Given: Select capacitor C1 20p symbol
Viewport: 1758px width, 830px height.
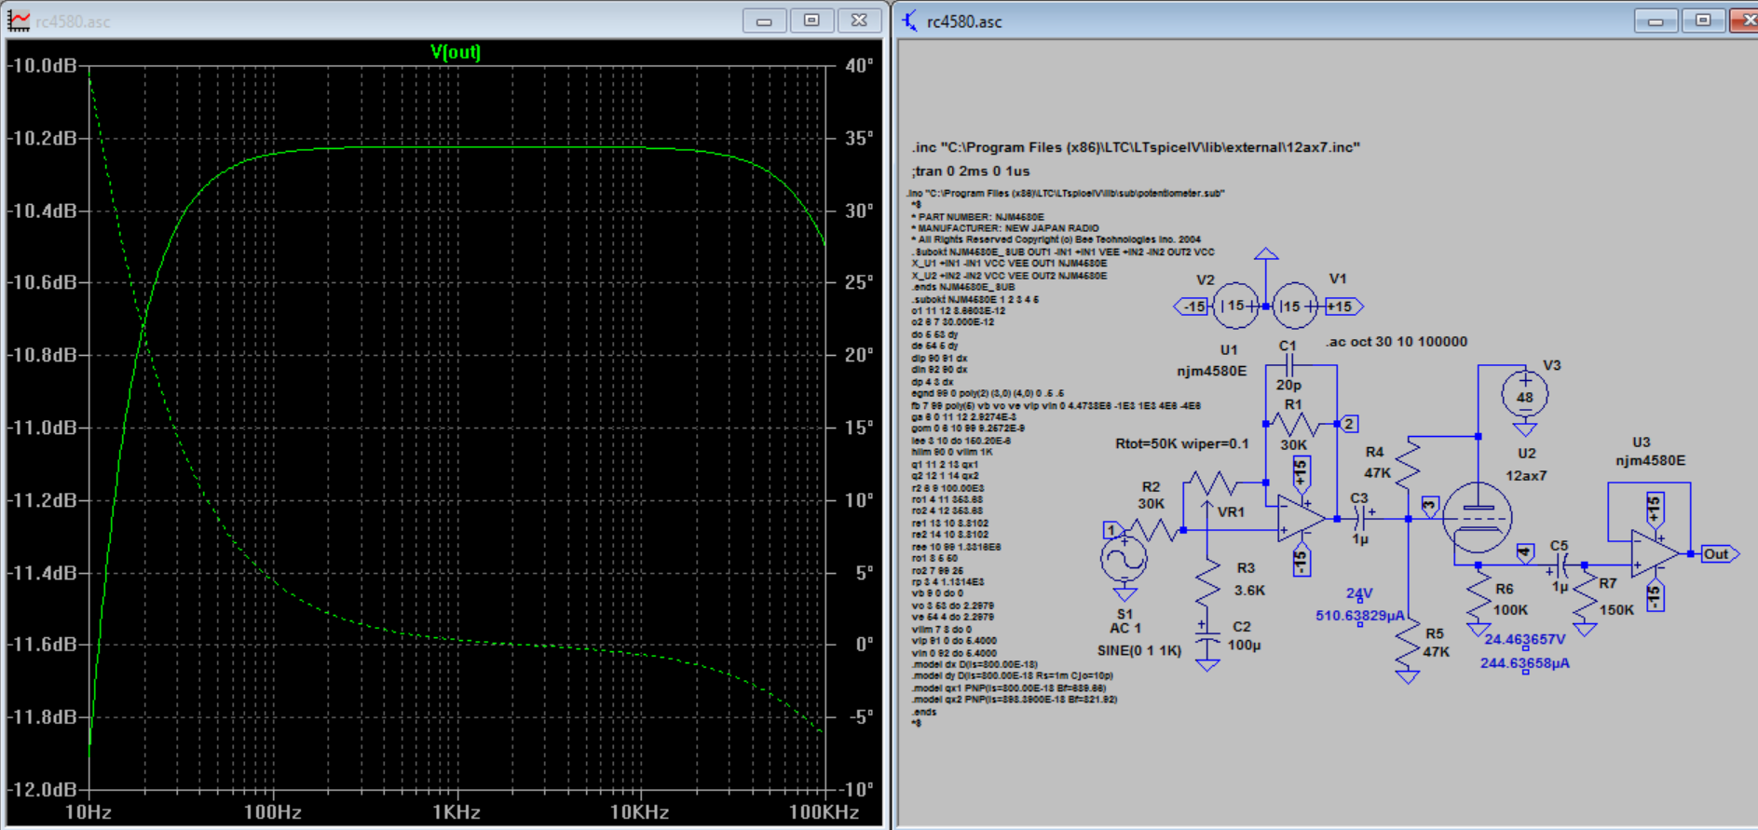Looking at the screenshot, I should 1288,365.
